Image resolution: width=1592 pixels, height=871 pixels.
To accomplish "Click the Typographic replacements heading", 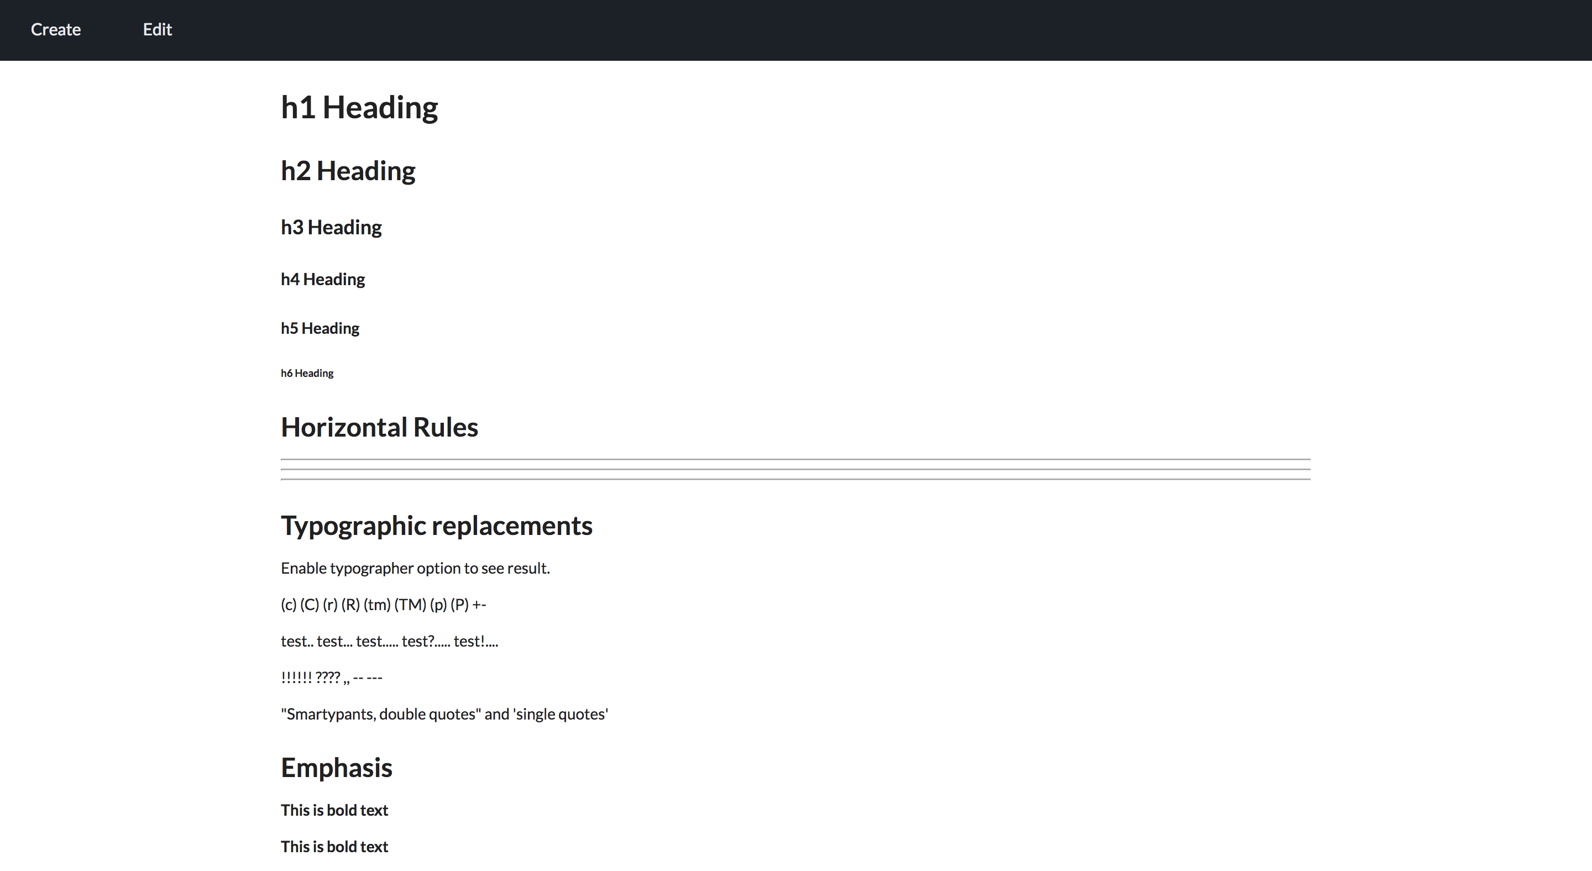I will pyautogui.click(x=436, y=526).
